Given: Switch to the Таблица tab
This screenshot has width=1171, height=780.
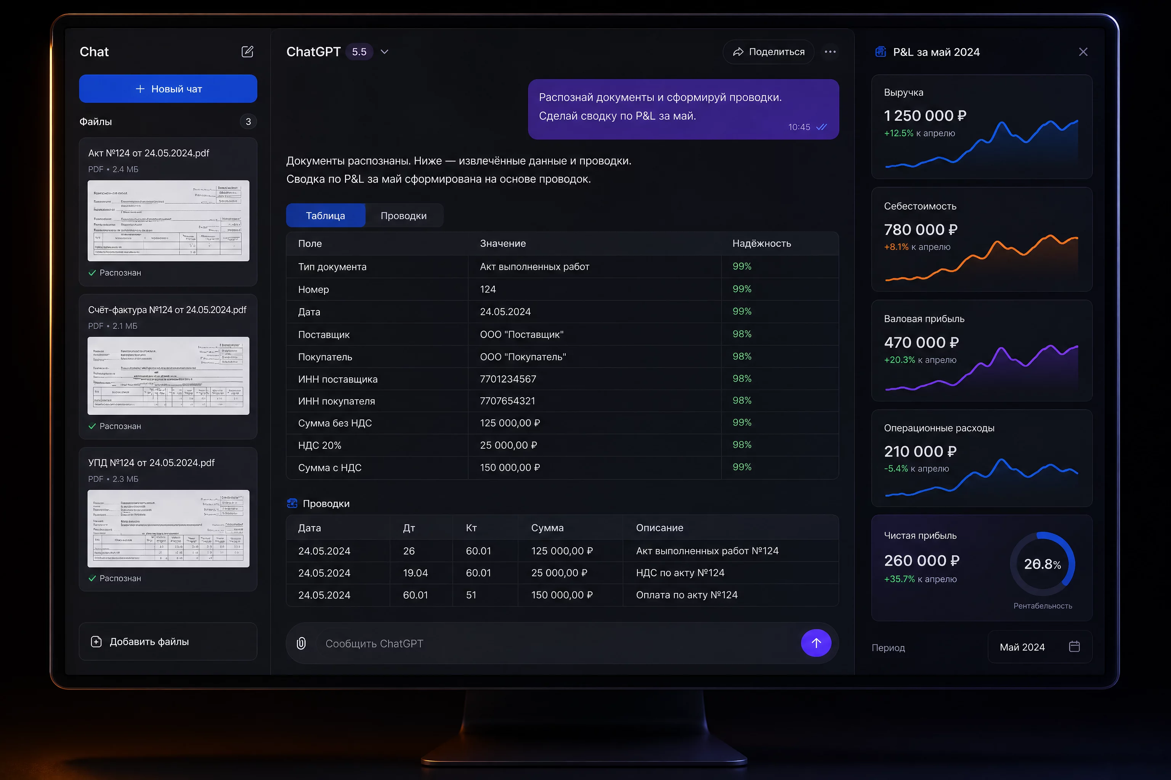Looking at the screenshot, I should 326,216.
